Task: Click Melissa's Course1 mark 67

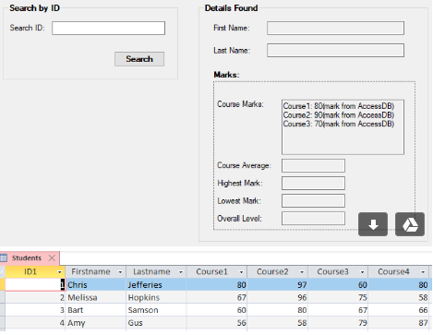Action: pos(217,297)
